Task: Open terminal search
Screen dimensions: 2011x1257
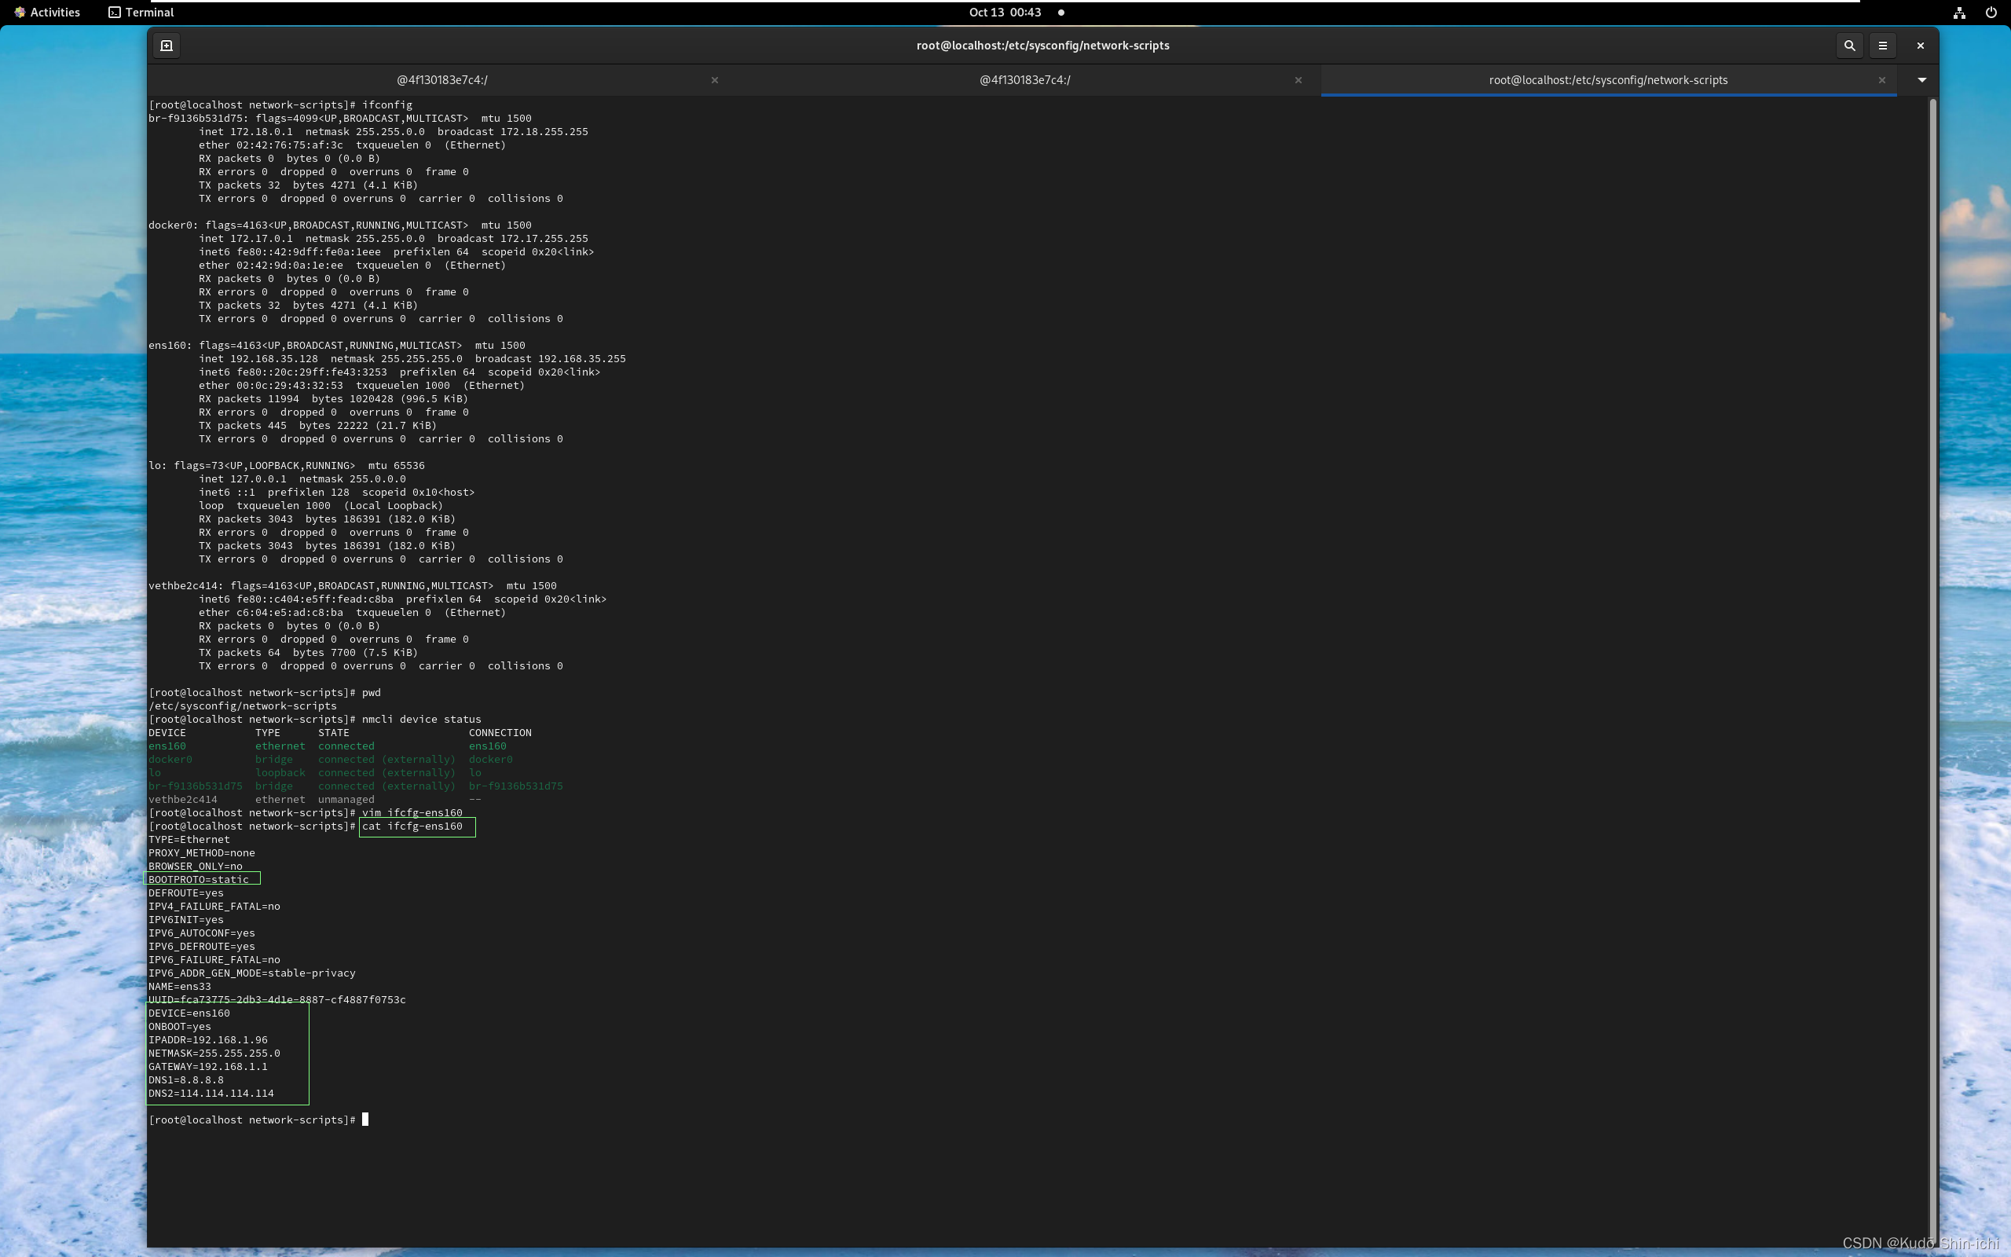Action: 1849,46
